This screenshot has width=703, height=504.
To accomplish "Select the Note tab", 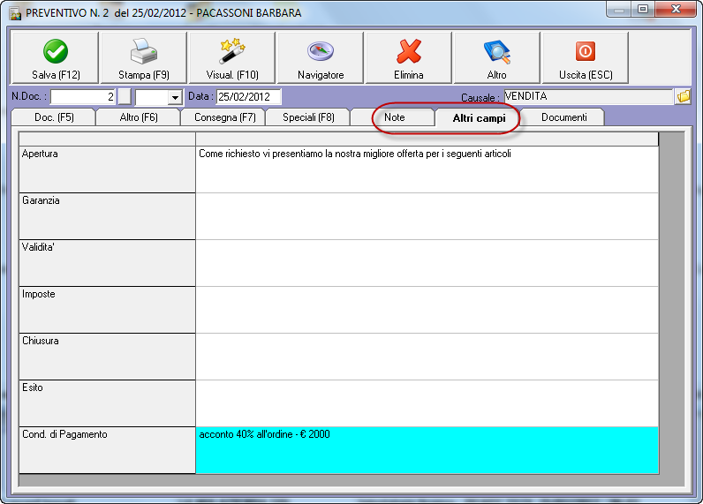I will pyautogui.click(x=394, y=117).
